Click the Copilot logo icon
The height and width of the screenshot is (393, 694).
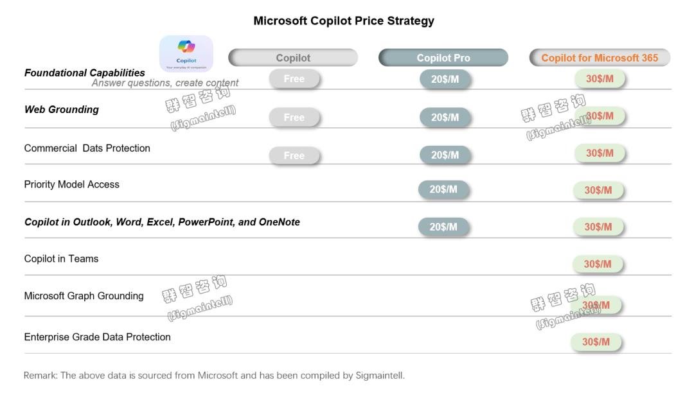186,53
